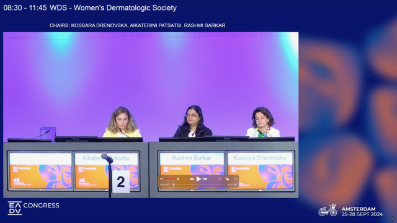Click the rewind double-arrow button
Viewport: 397px width, 223px height.
click(192, 179)
